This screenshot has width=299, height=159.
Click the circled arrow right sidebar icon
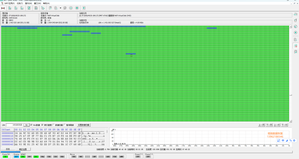point(295,33)
